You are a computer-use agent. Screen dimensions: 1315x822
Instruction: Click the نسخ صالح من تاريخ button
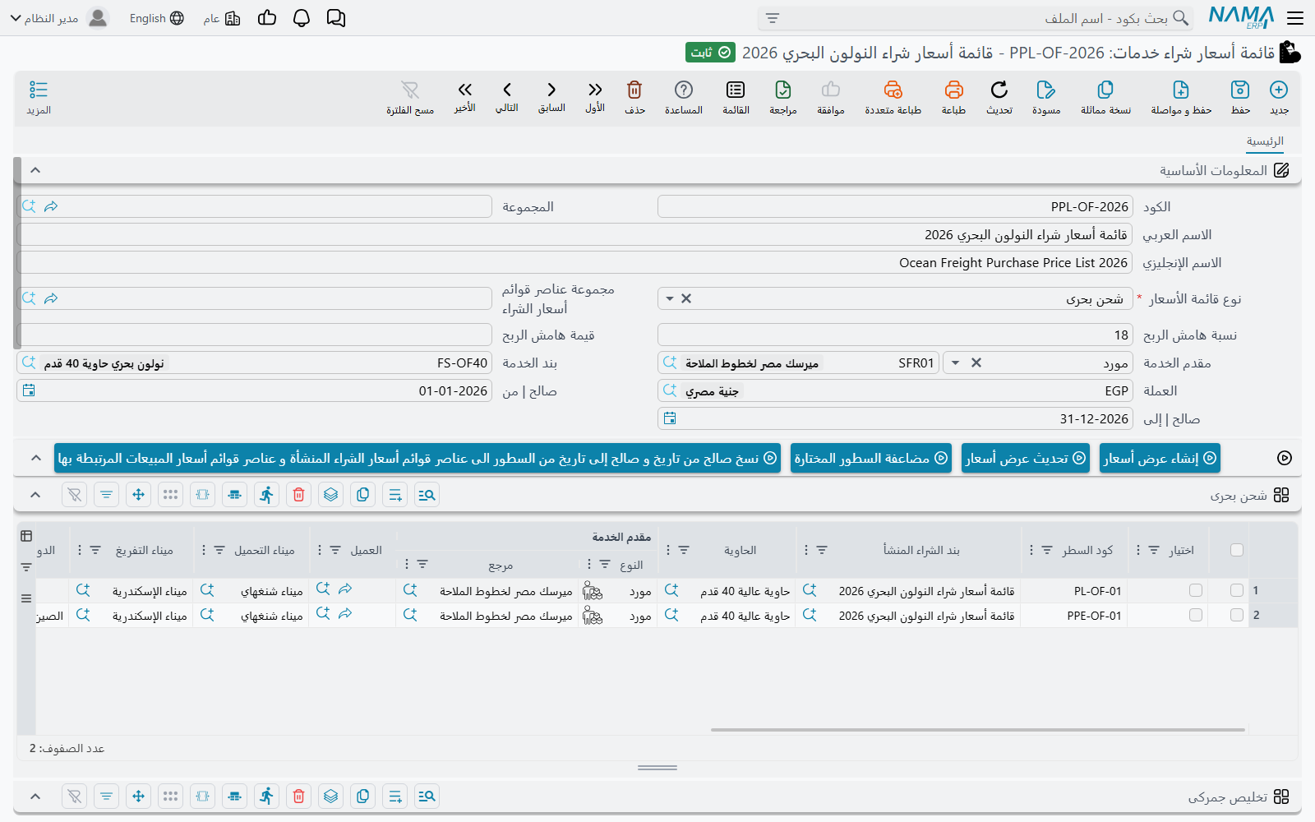pos(418,458)
